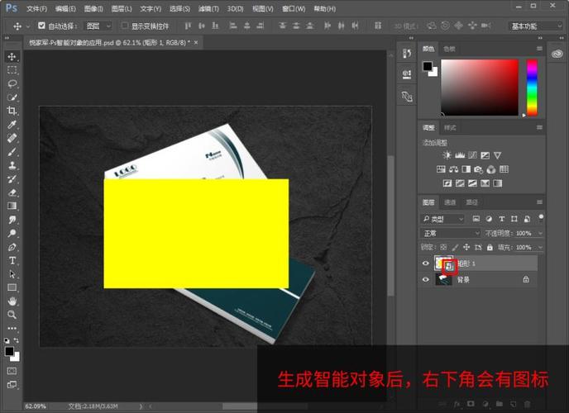Enable Show Transform Controls checkbox
Screen dimensions: 569x413
124,26
